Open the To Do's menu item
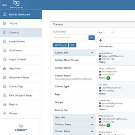The height and width of the screenshot is (135, 135). [21, 23]
